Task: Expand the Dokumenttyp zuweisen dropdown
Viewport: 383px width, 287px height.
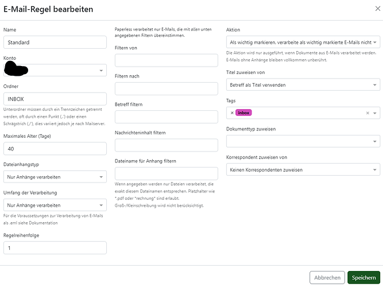Action: pyautogui.click(x=303, y=141)
